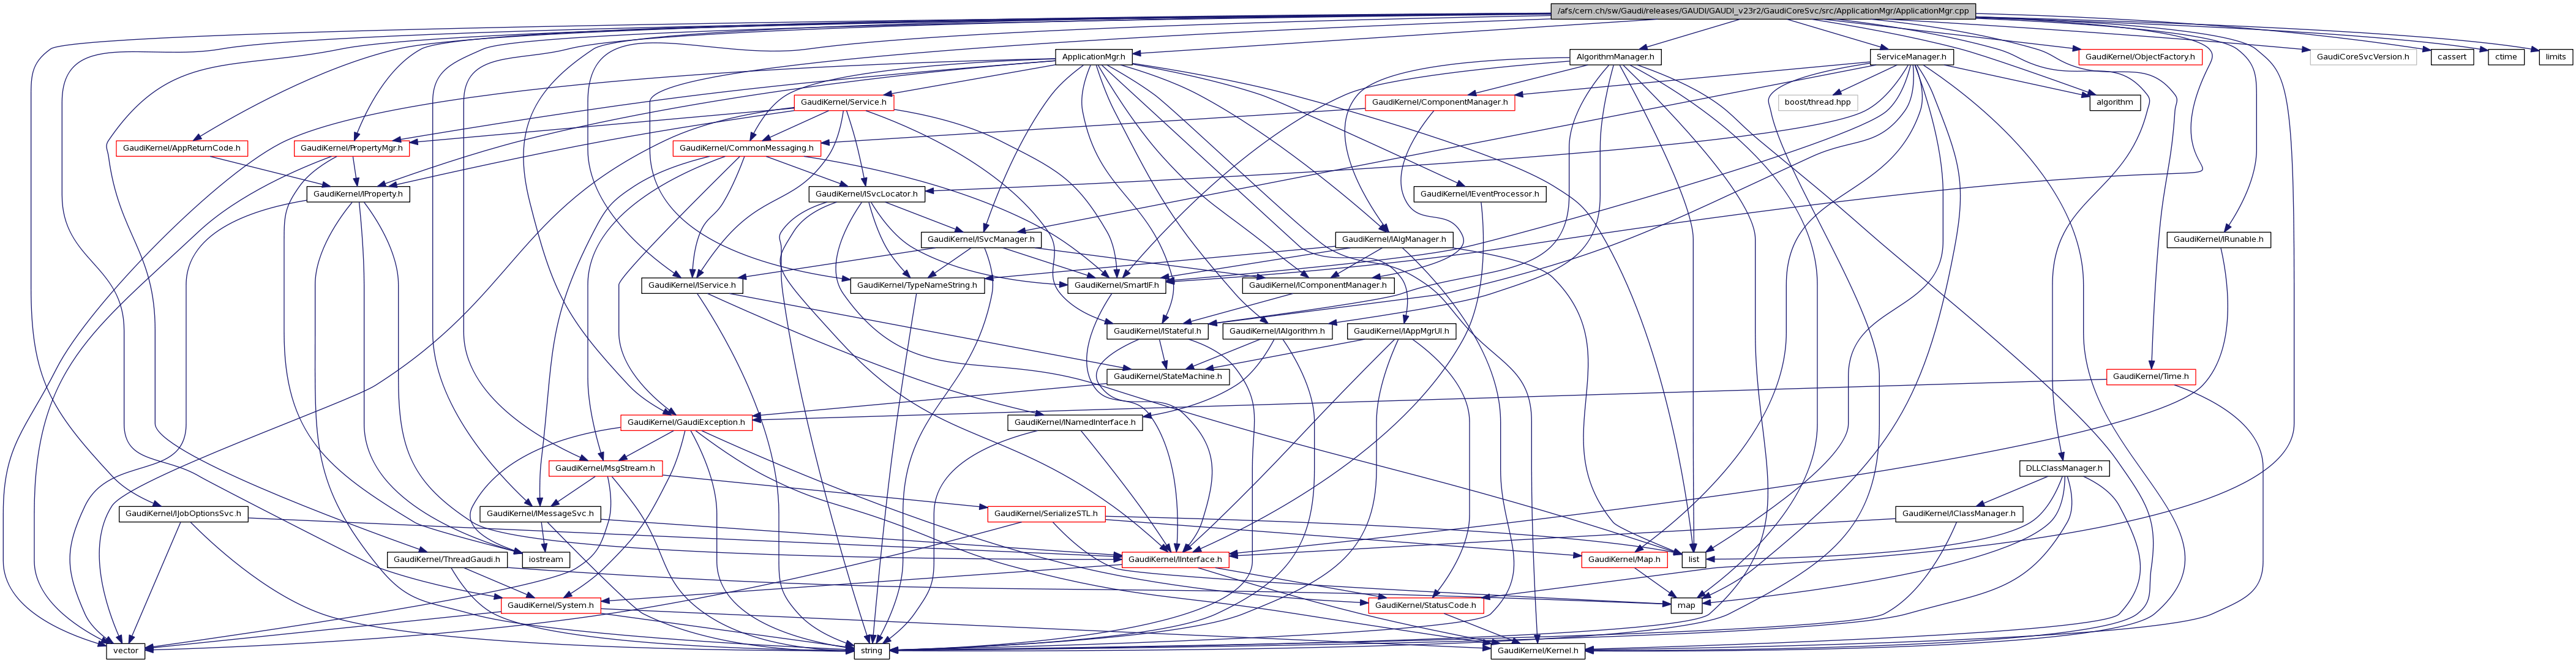Open GaudiKernel/GaudiException.h node
Screen dimensions: 2576x663
coord(685,422)
